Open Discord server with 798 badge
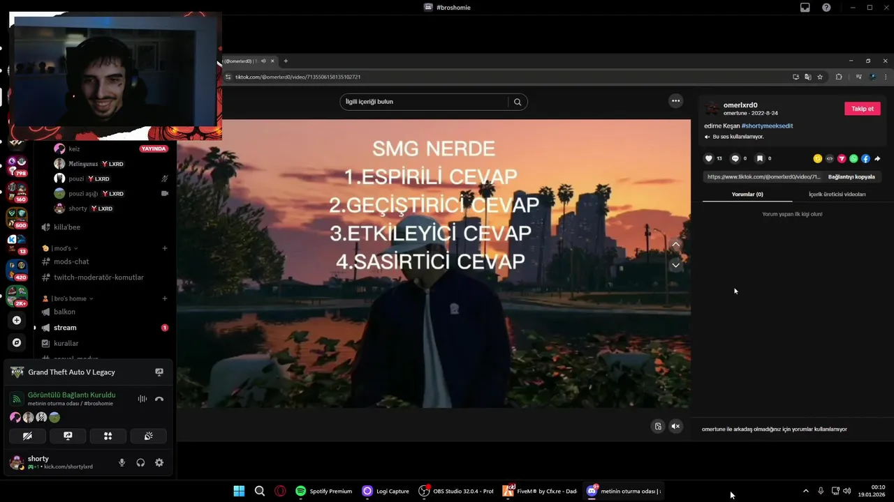894x502 pixels. [17, 166]
